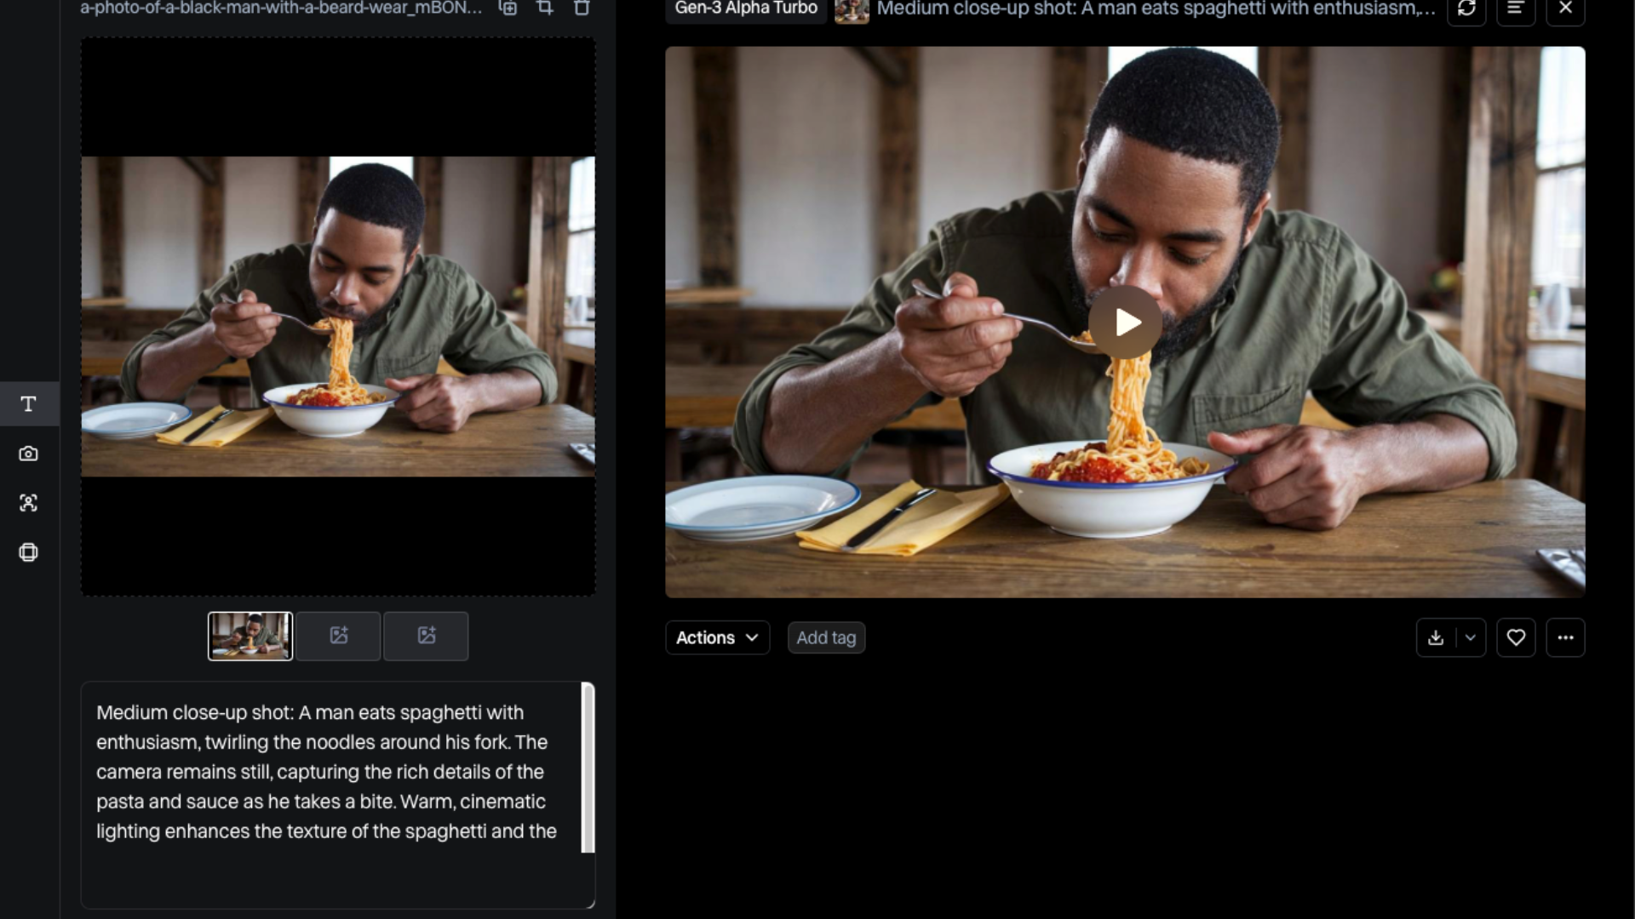The height and width of the screenshot is (919, 1635).
Task: Click the crop icon above input image
Action: click(x=545, y=9)
